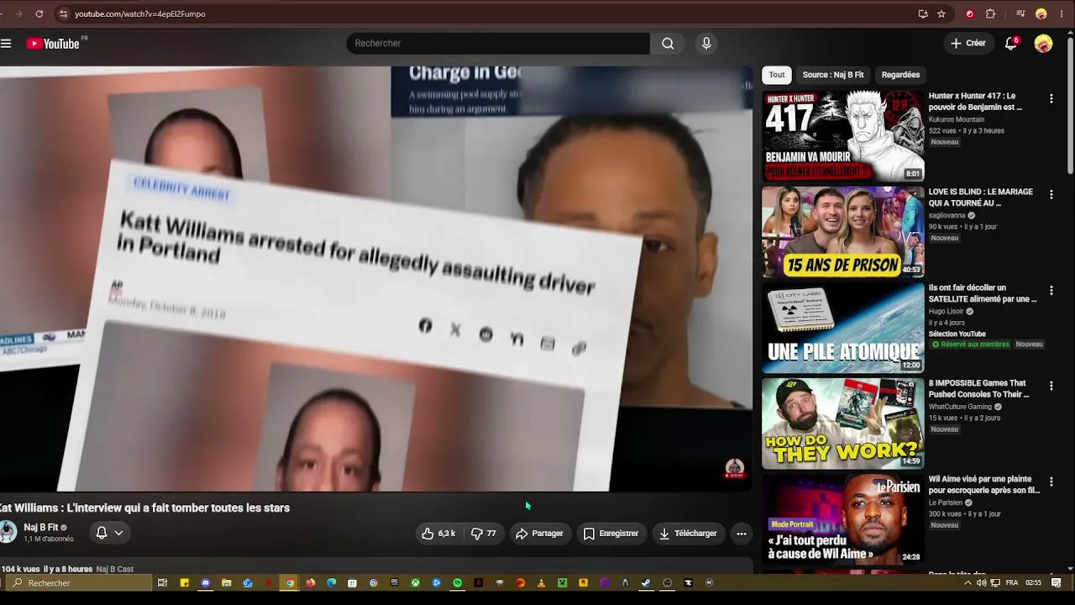Open Wil Aime plainte video title
Image resolution: width=1075 pixels, height=605 pixels.
pyautogui.click(x=984, y=485)
